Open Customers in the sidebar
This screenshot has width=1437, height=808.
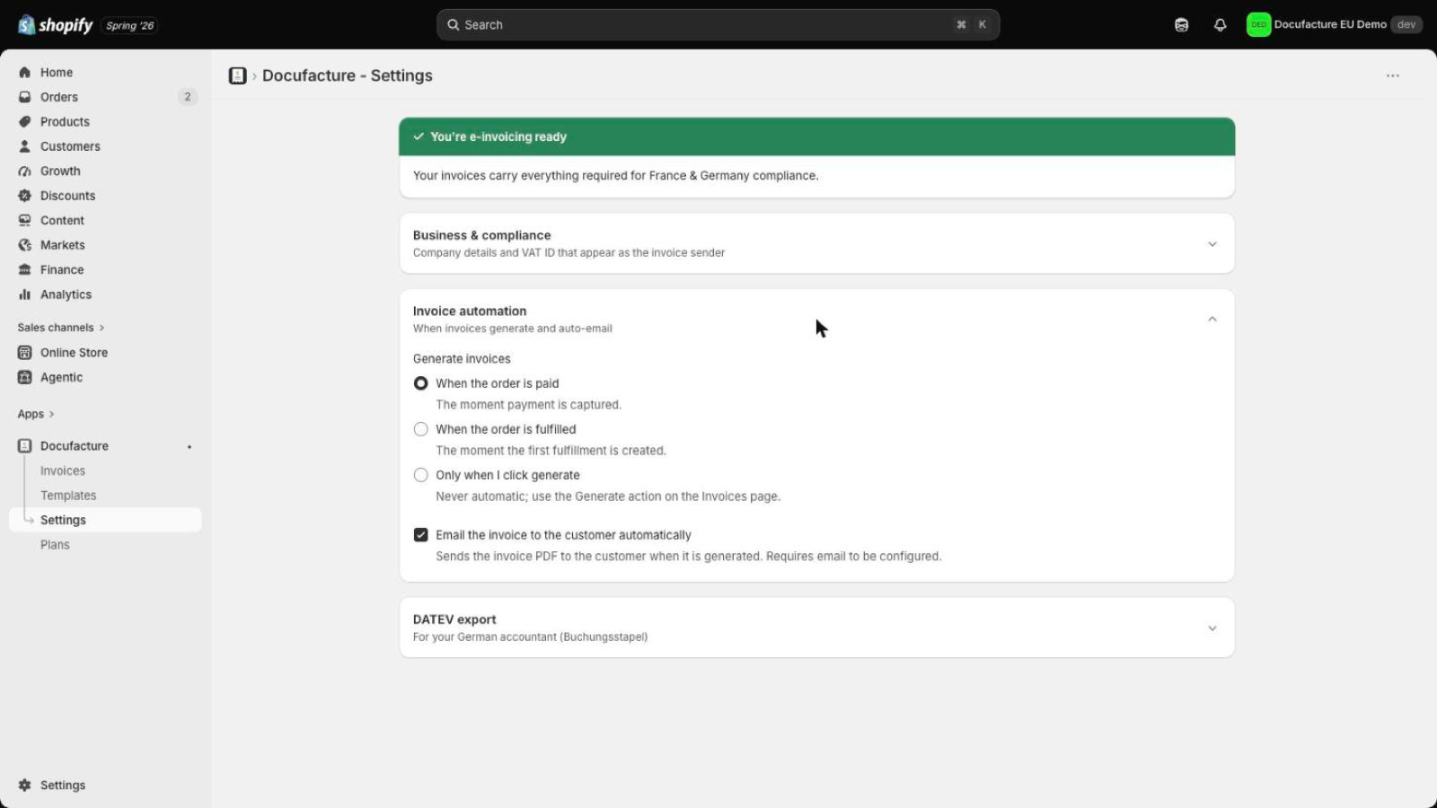(x=70, y=146)
